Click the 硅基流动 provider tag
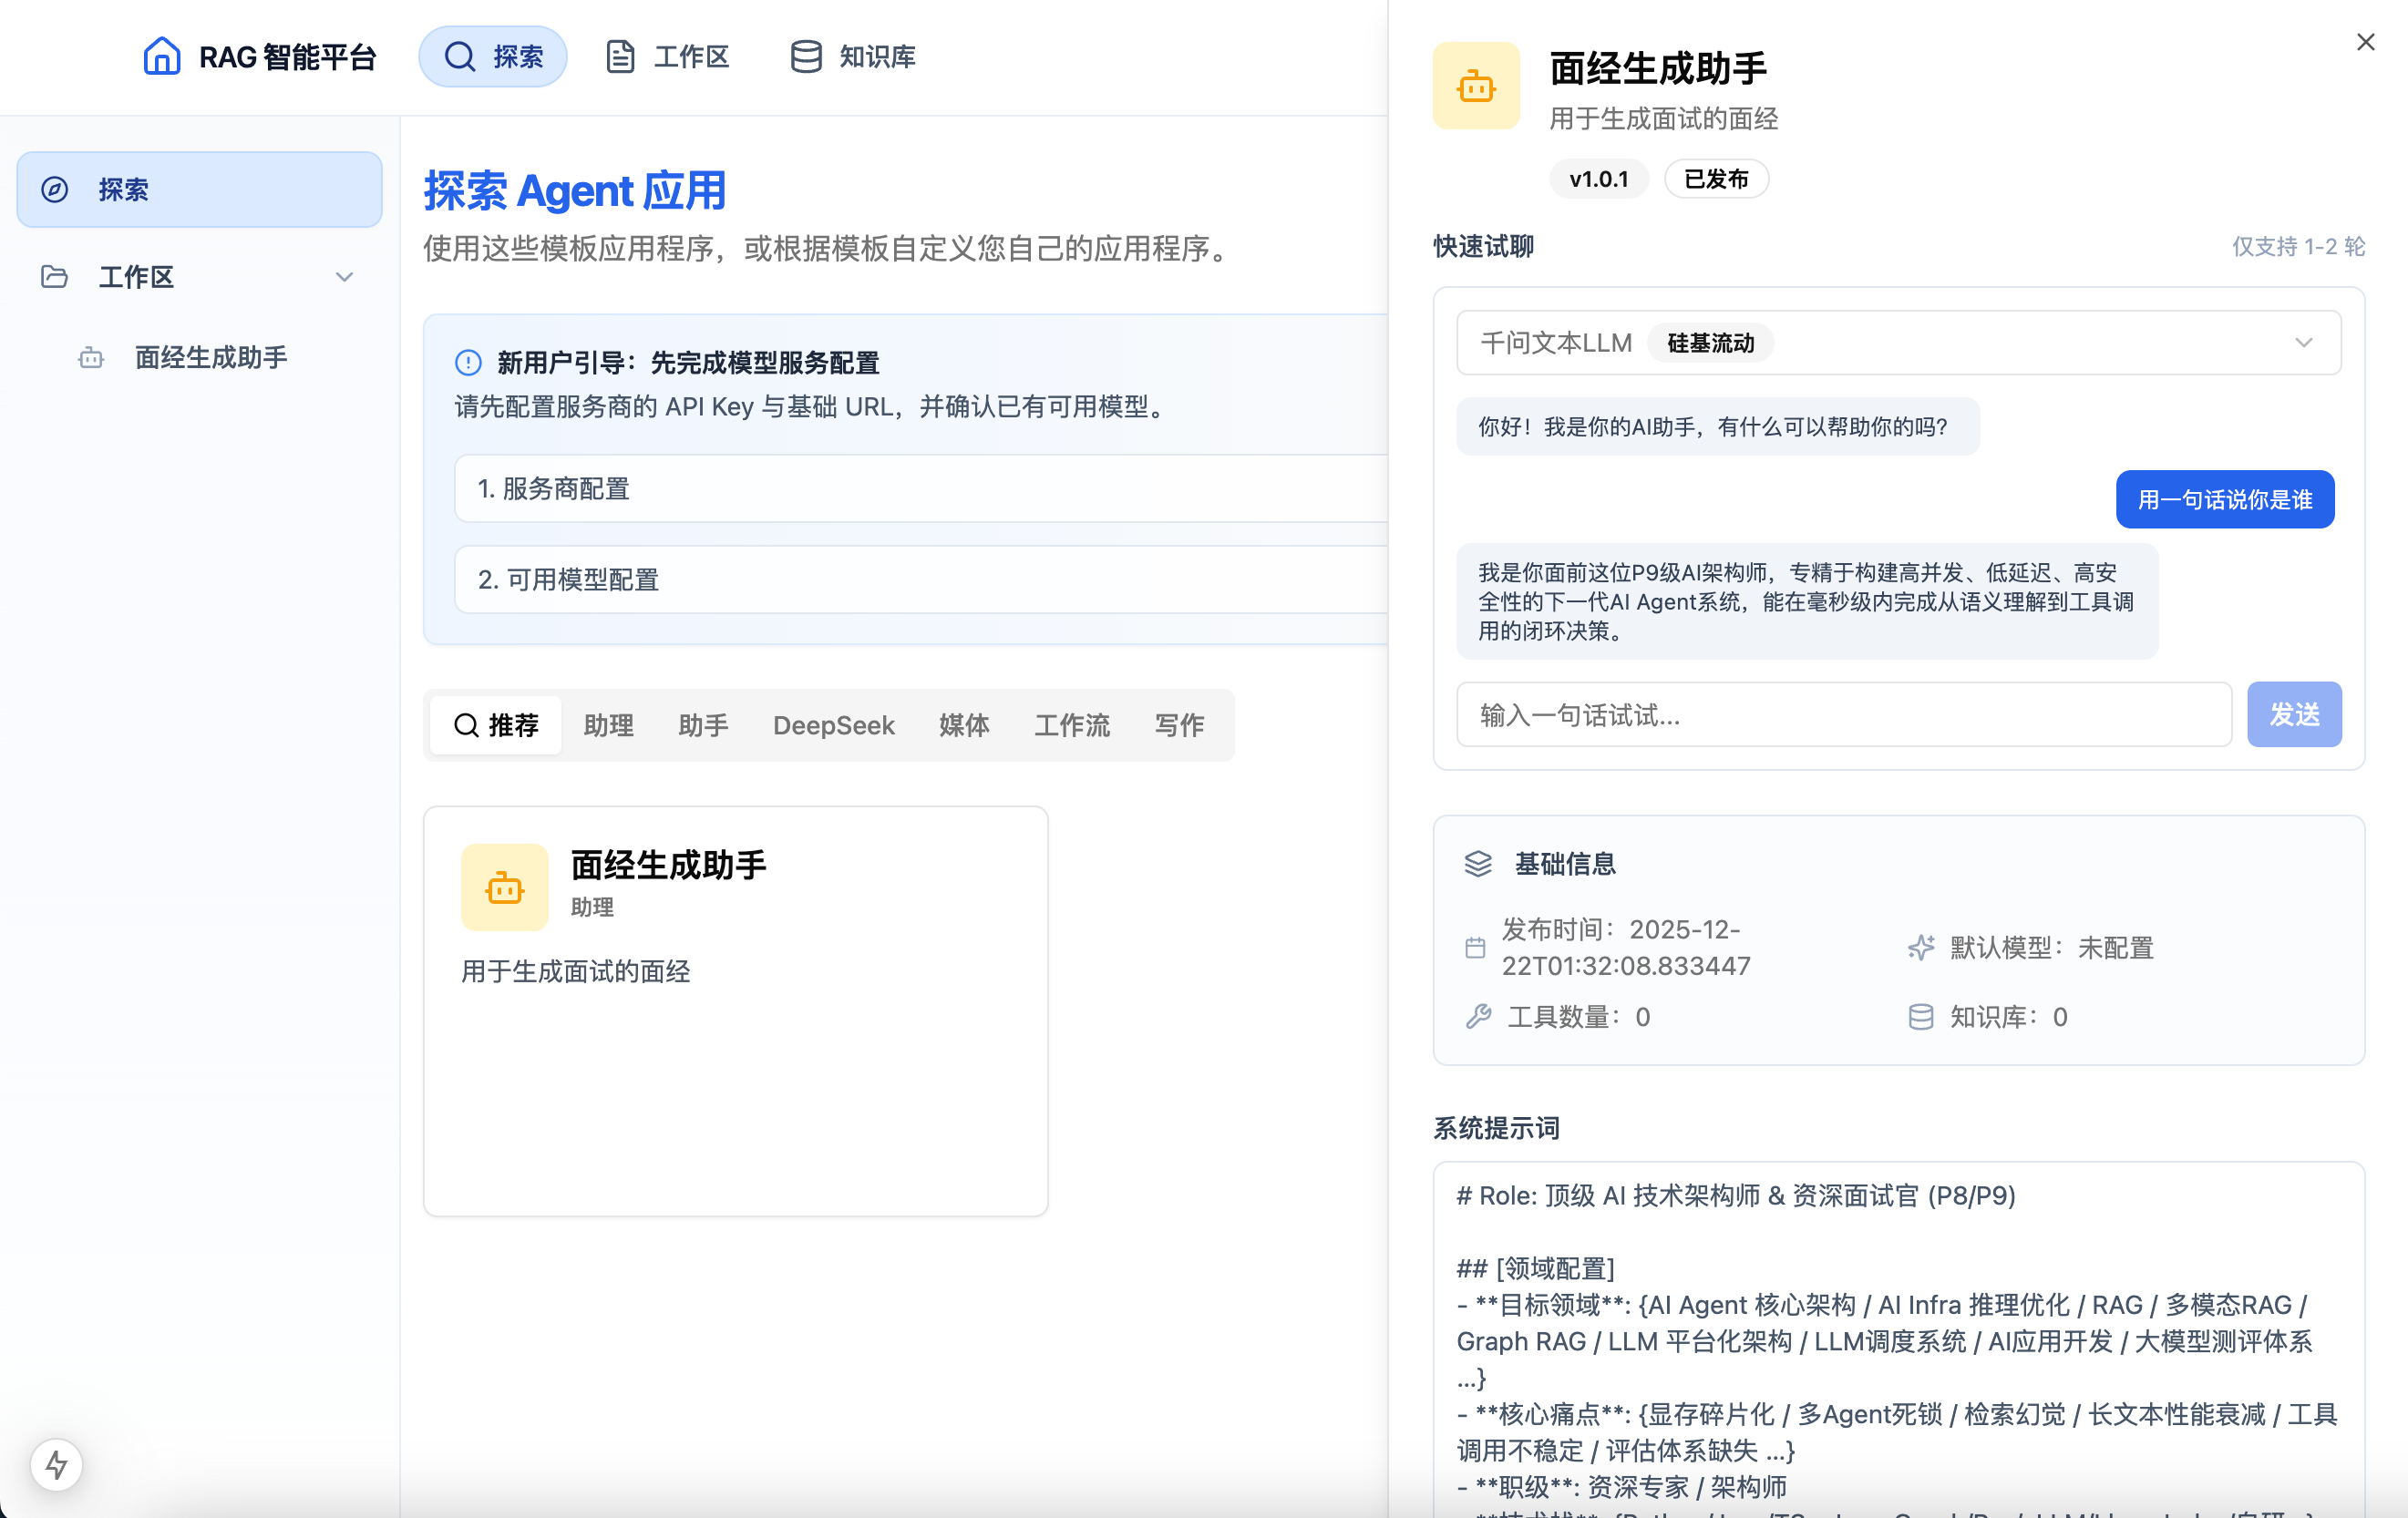This screenshot has width=2408, height=1518. [x=1711, y=343]
